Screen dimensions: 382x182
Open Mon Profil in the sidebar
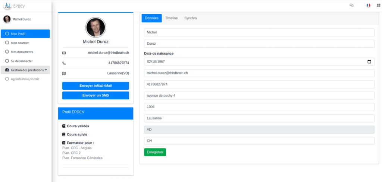pyautogui.click(x=25, y=34)
